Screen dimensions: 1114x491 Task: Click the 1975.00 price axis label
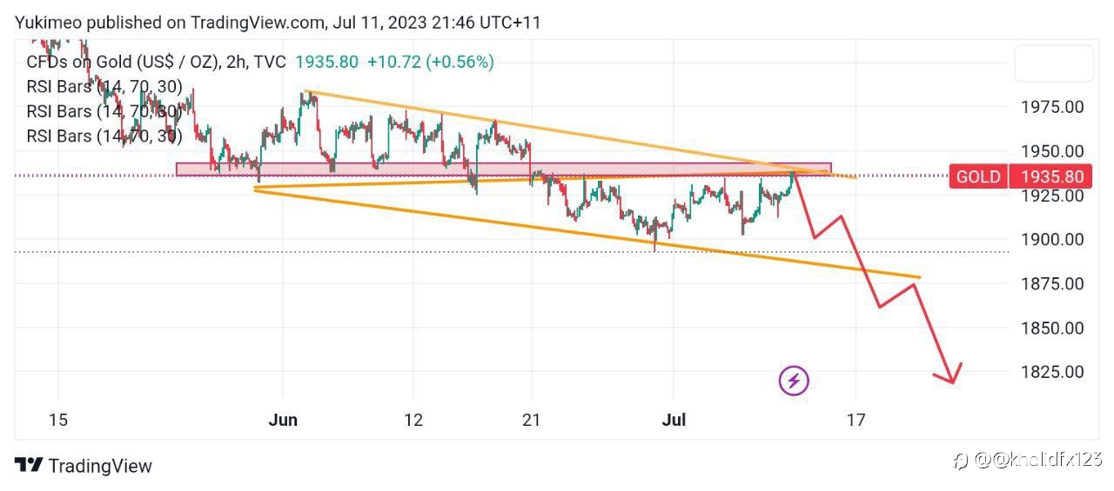[x=1052, y=107]
